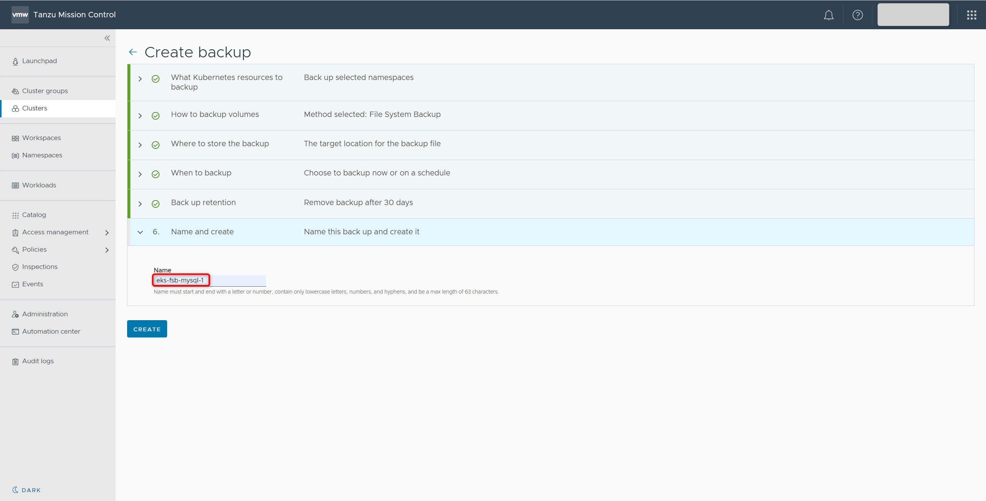This screenshot has width=986, height=501.
Task: Switch to DARK theme mode
Action: pyautogui.click(x=26, y=490)
